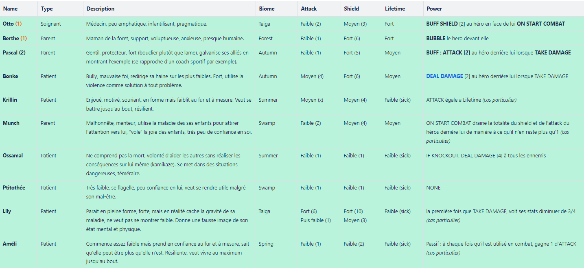This screenshot has height=268, width=584.
Task: Click the BUBBLE power text for Berthe
Action: [436, 38]
